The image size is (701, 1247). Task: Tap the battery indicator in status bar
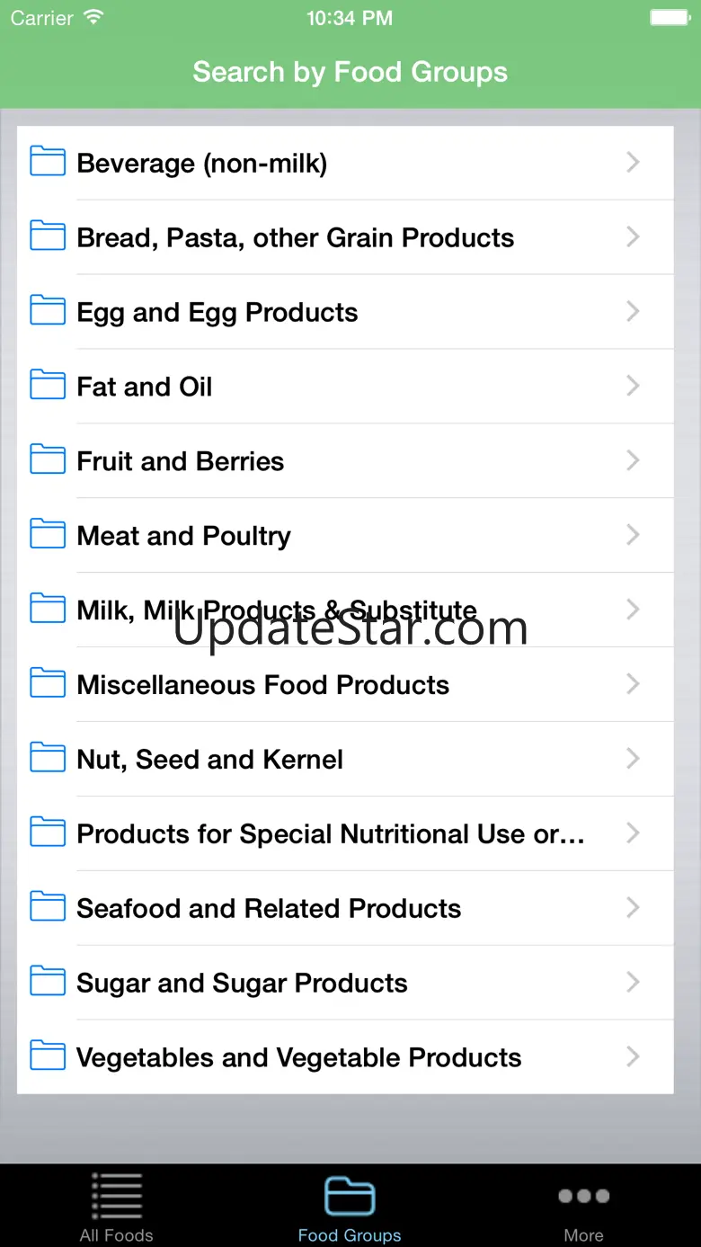(669, 18)
